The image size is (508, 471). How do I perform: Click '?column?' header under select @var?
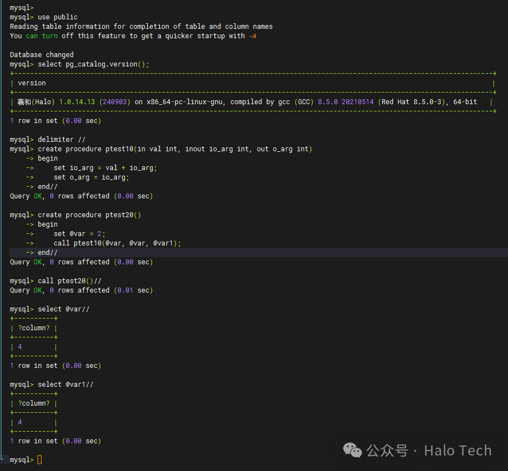(x=34, y=328)
